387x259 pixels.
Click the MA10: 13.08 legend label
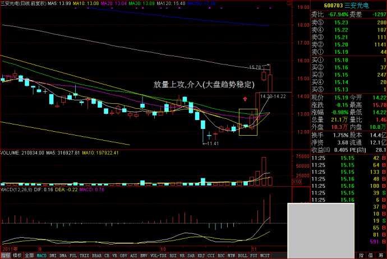(x=86, y=3)
